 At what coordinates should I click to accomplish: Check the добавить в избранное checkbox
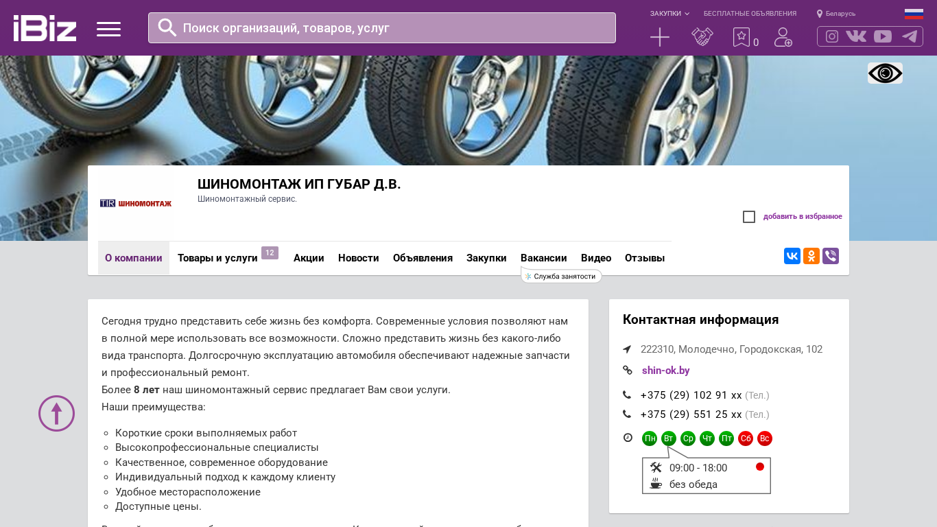pyautogui.click(x=749, y=217)
